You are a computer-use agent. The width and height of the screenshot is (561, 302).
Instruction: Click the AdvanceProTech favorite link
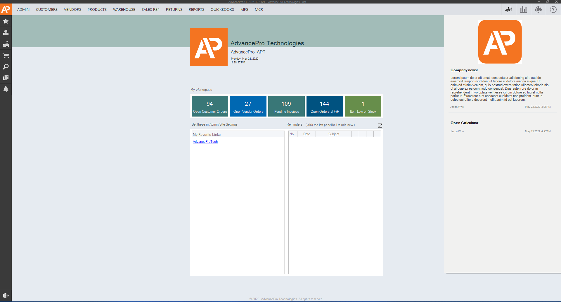point(205,142)
